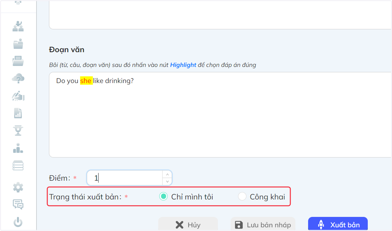
Task: Open the closed folder sidebar icon
Action: pos(18,44)
